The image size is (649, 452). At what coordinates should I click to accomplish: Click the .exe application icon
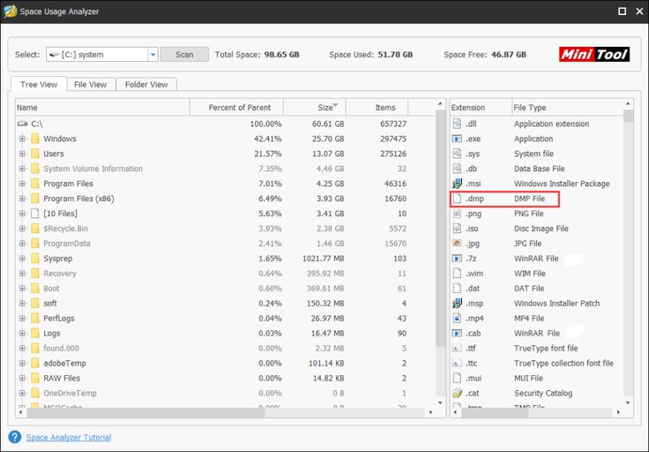click(x=457, y=139)
